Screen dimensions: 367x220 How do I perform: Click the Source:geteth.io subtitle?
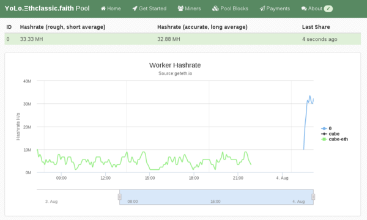[x=176, y=73]
